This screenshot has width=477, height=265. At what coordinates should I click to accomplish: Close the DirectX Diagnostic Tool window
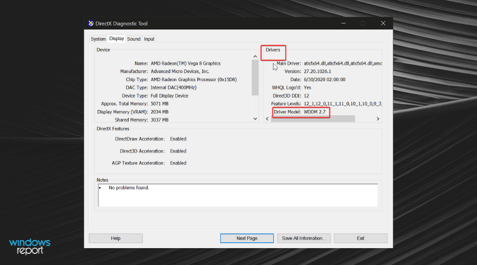tap(383, 23)
